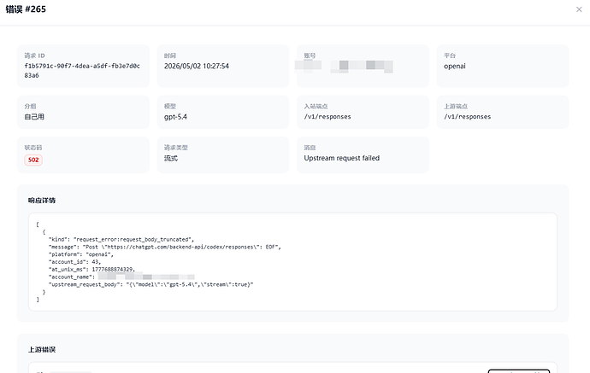Click the 错误 #265 title
The width and height of the screenshot is (590, 373).
(26, 9)
